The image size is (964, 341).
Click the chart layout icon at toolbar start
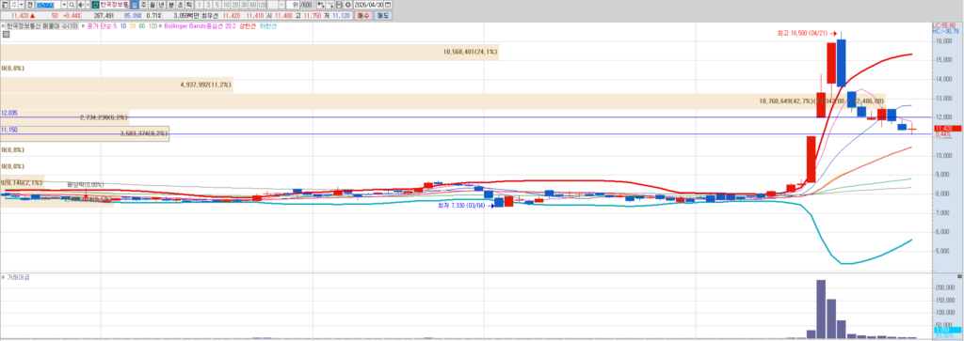click(5, 5)
